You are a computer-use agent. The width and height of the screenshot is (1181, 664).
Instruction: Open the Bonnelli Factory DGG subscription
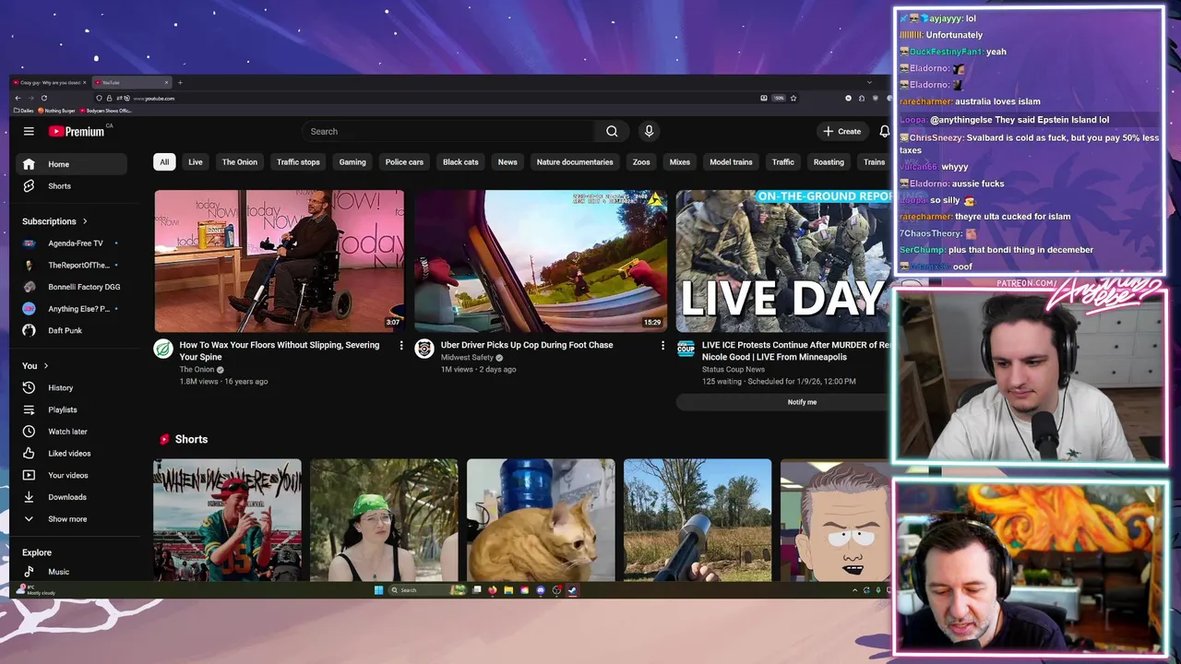click(72, 287)
